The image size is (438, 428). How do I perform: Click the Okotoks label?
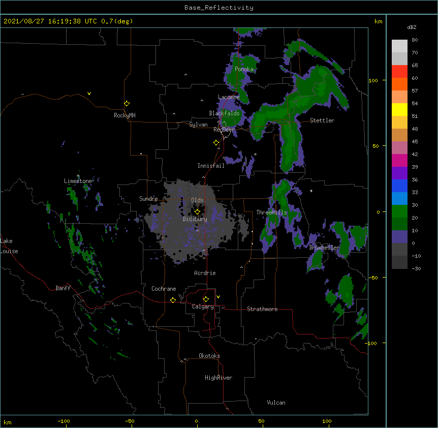click(x=209, y=356)
